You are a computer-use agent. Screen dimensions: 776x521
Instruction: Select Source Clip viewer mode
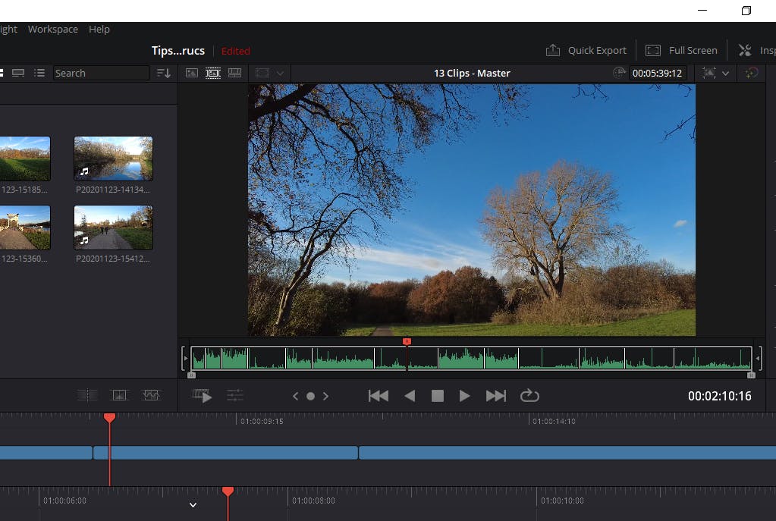(191, 74)
